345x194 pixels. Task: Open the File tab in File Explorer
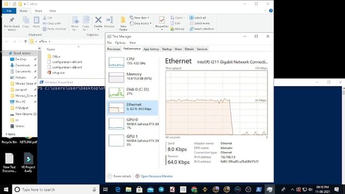tap(9, 11)
